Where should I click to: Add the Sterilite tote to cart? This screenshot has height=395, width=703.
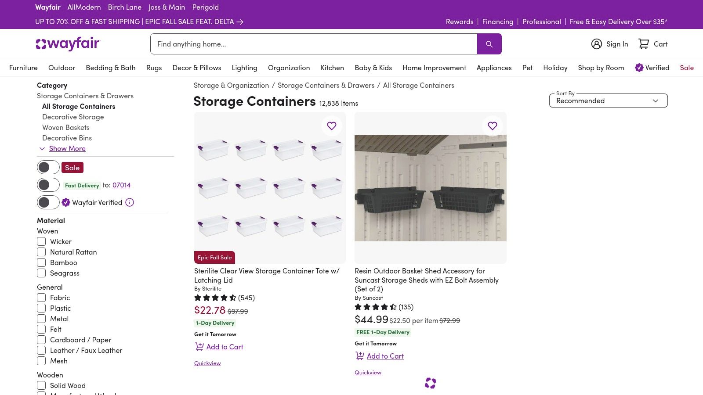coord(225,347)
